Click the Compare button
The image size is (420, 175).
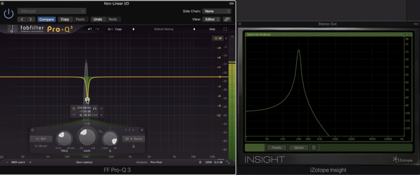pos(47,19)
